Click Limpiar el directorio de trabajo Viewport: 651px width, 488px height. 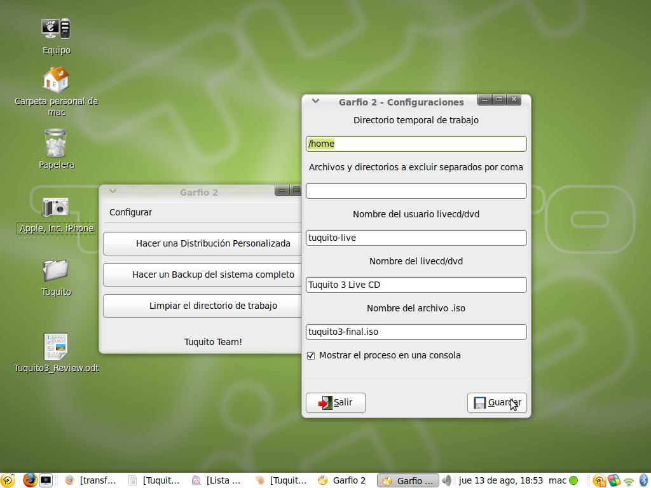(x=202, y=306)
